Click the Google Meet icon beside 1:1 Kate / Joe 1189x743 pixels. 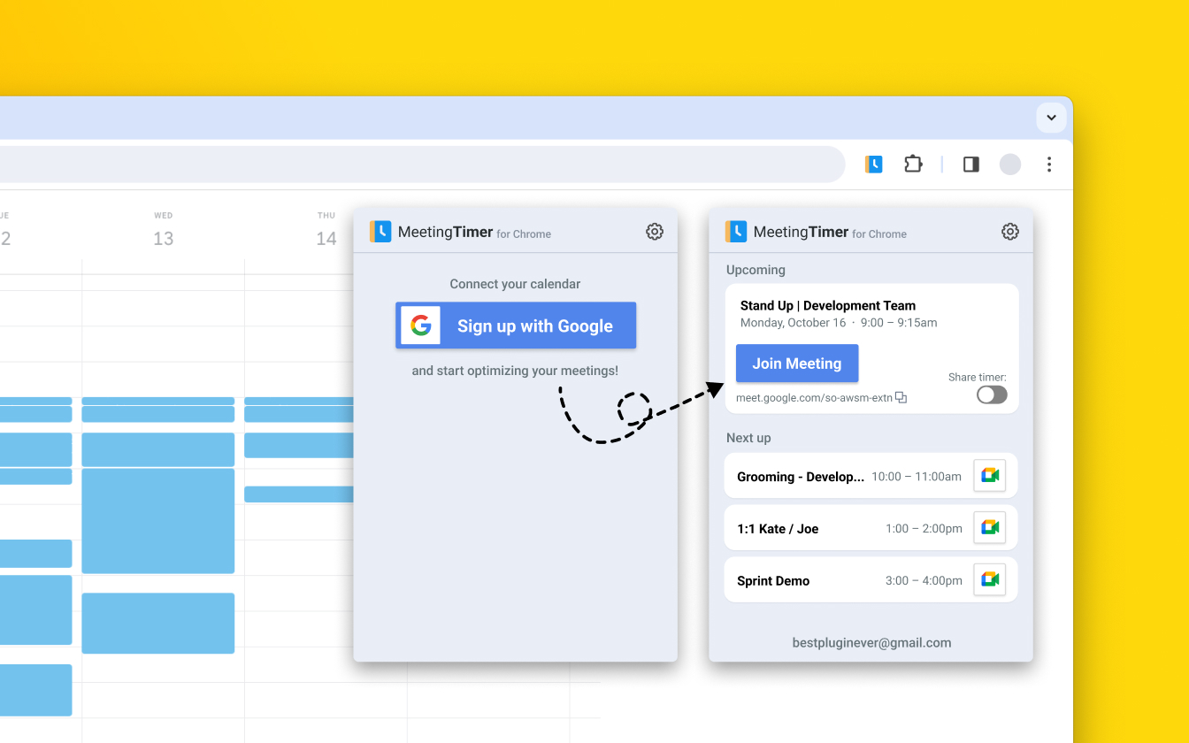(990, 527)
